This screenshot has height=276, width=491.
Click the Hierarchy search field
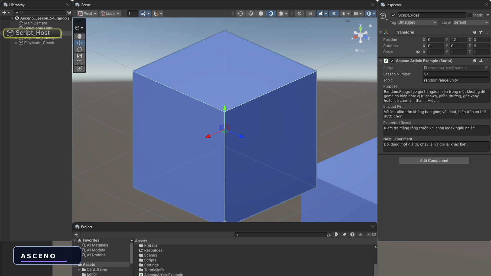[x=40, y=13]
